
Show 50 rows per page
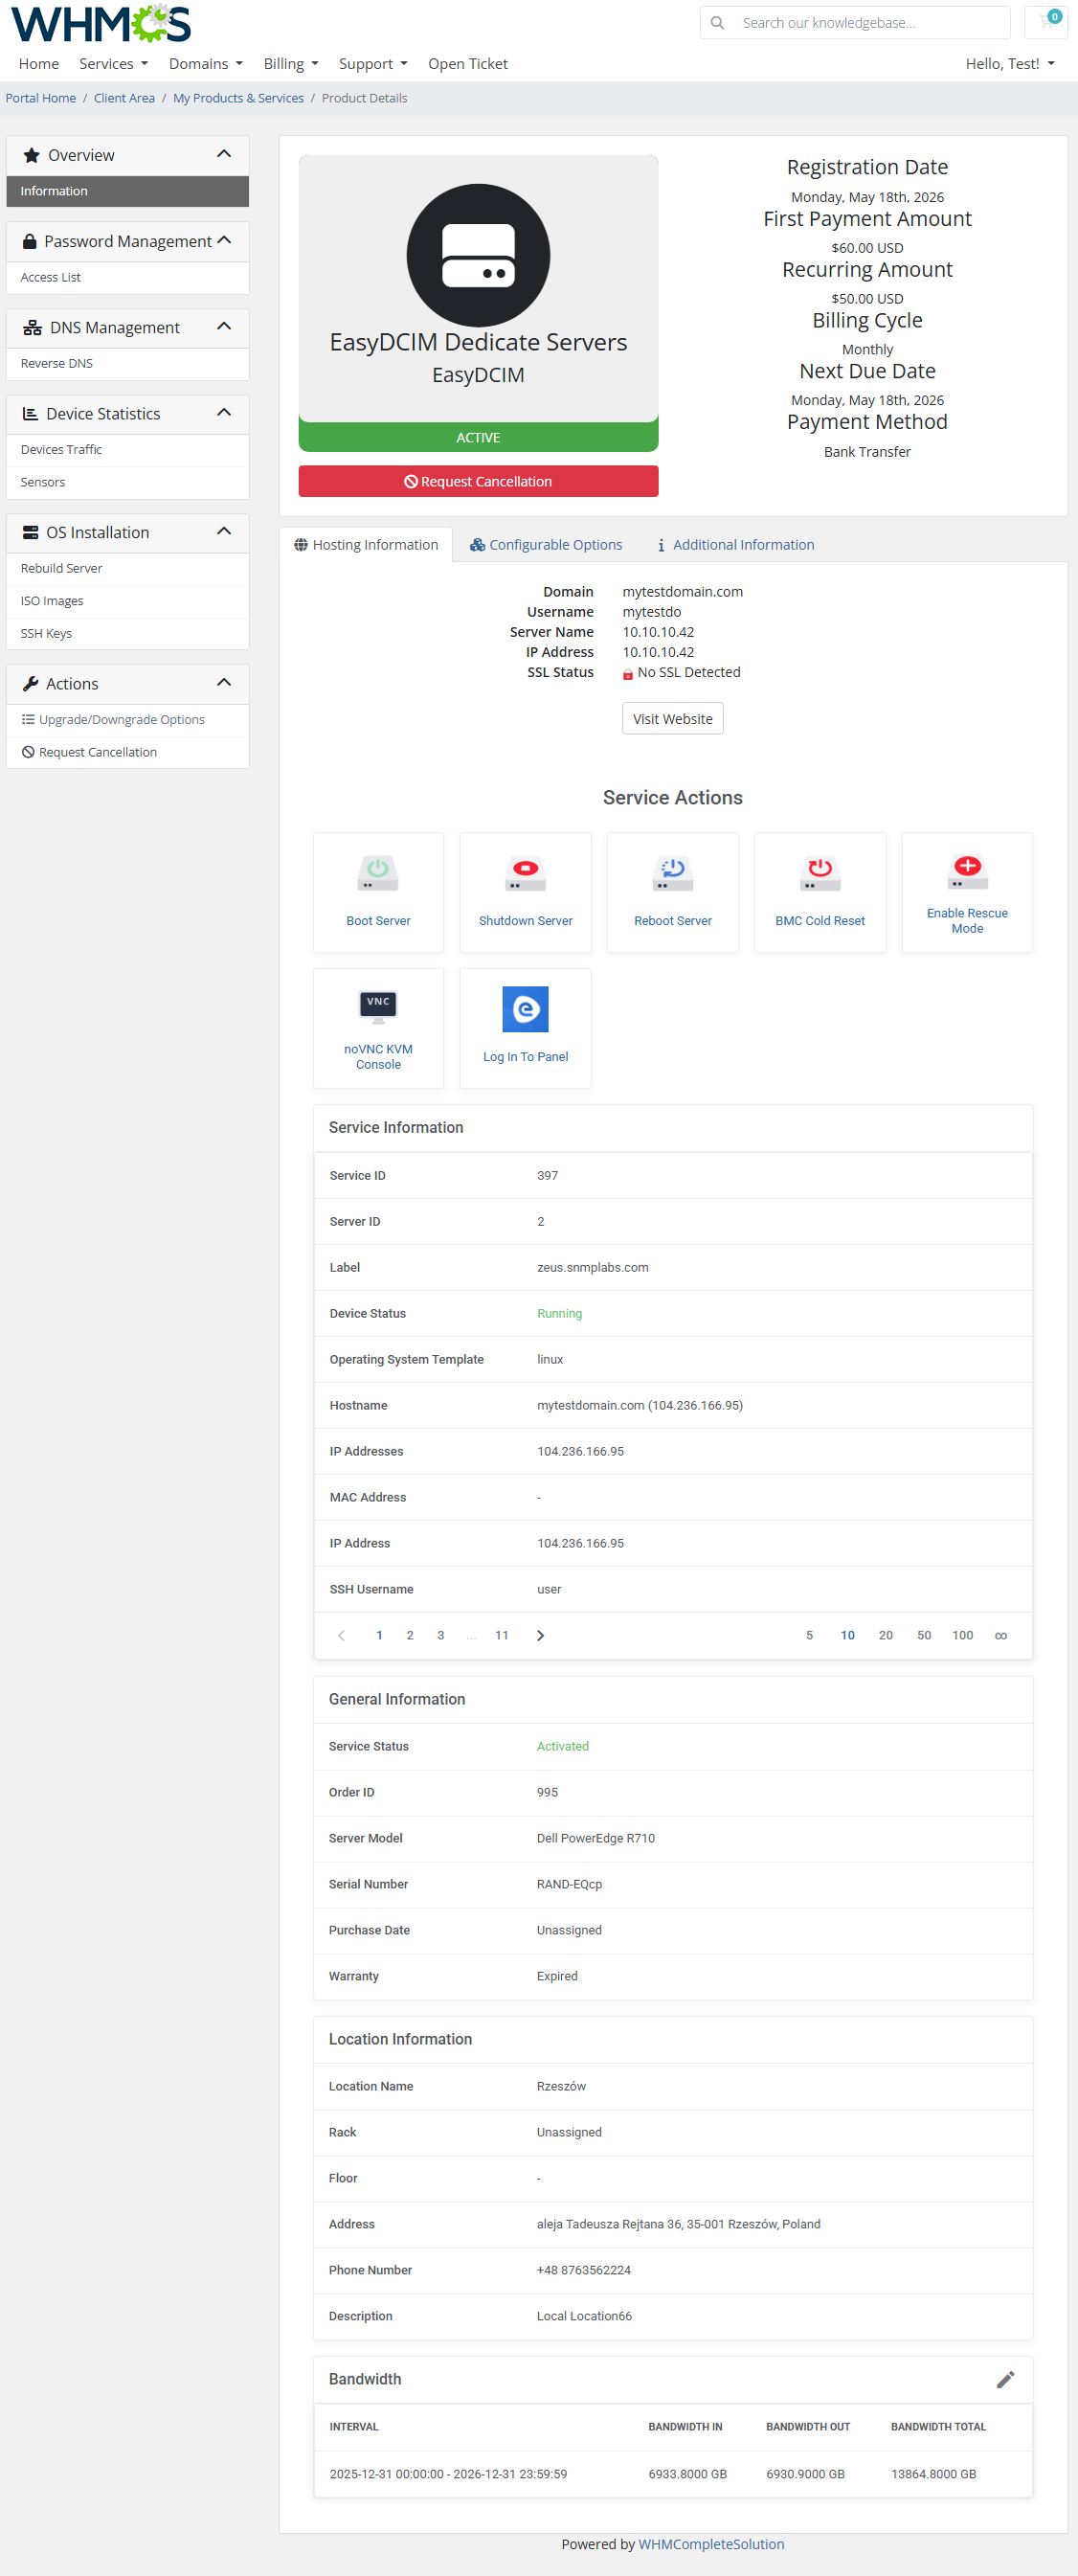pyautogui.click(x=924, y=1635)
